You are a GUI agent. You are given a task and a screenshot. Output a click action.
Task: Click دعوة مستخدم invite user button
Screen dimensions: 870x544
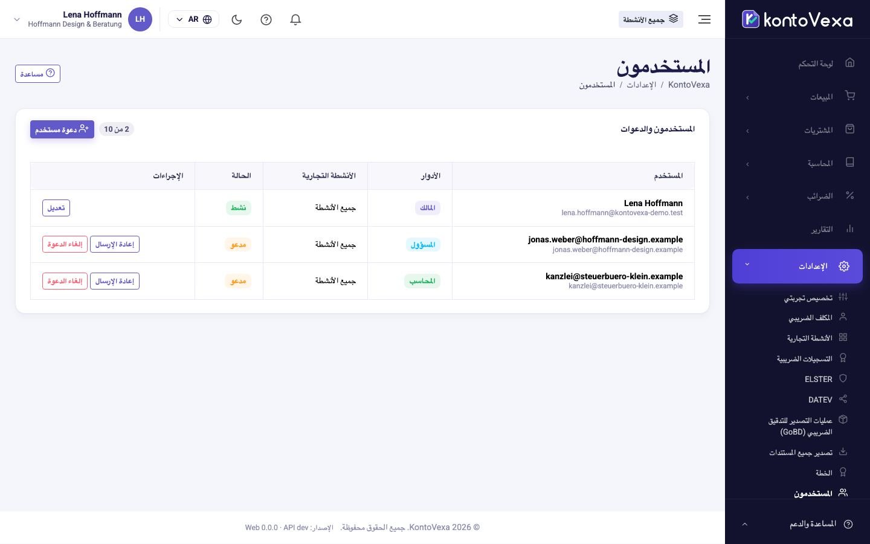(x=62, y=129)
